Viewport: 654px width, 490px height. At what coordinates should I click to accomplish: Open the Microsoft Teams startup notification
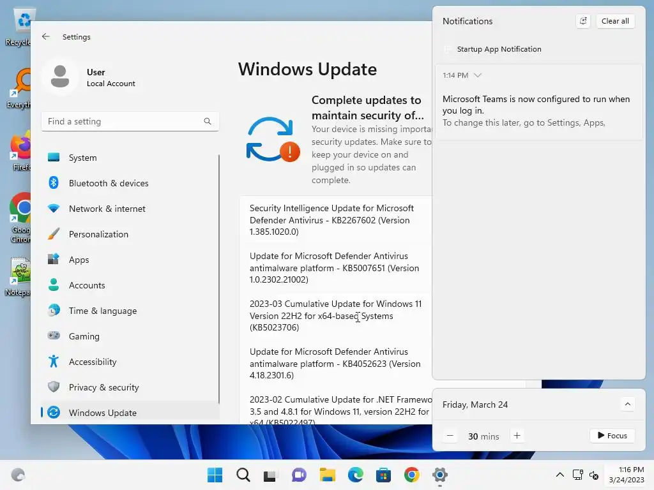(538, 102)
